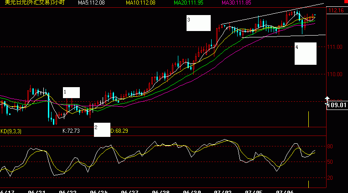Screen dimensions: 348x193
Task: Click the current price 112.16 box
Action: [x=337, y=10]
